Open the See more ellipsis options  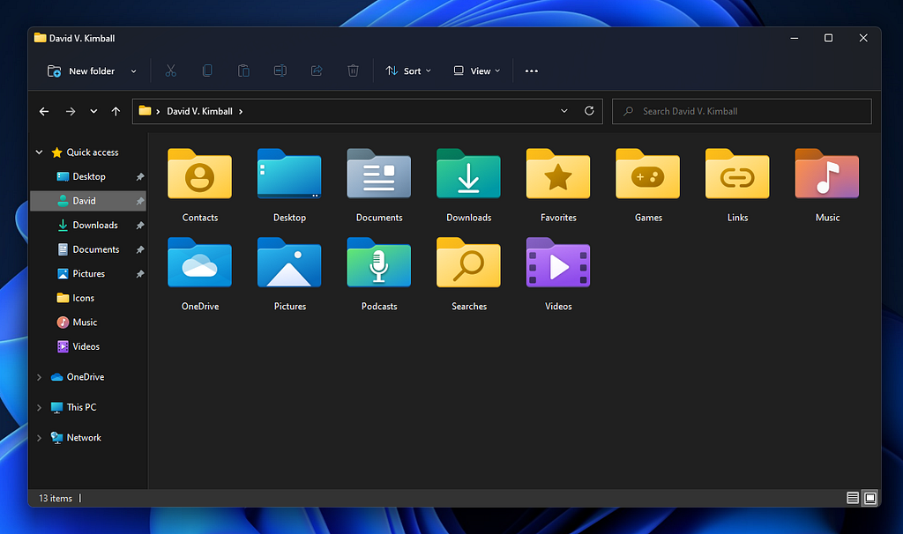532,70
